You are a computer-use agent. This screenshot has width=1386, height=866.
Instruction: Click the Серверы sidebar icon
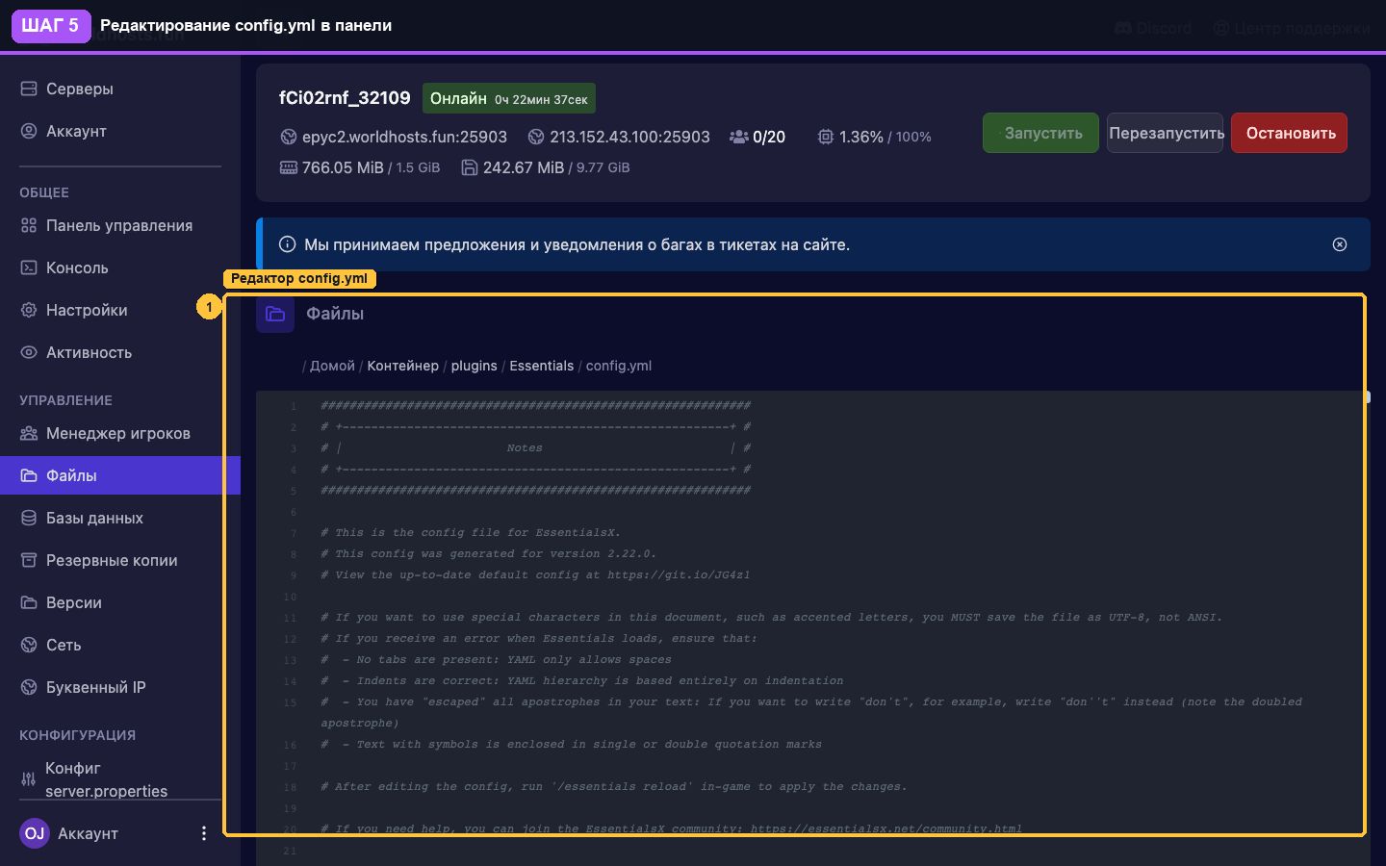(29, 89)
